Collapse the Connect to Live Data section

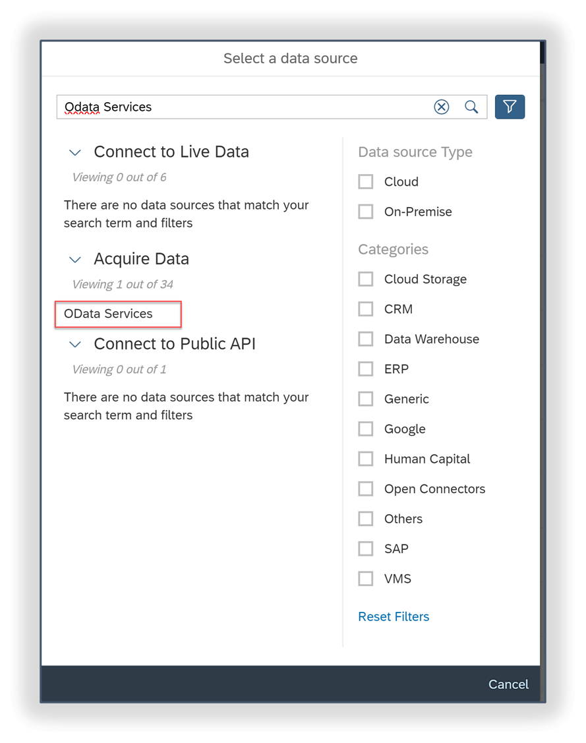74,152
